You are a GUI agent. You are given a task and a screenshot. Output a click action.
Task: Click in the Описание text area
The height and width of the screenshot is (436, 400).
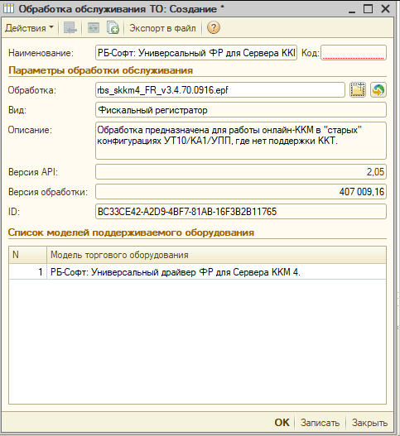click(241, 141)
